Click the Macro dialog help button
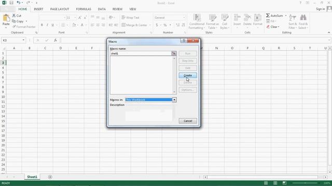 click(184, 40)
